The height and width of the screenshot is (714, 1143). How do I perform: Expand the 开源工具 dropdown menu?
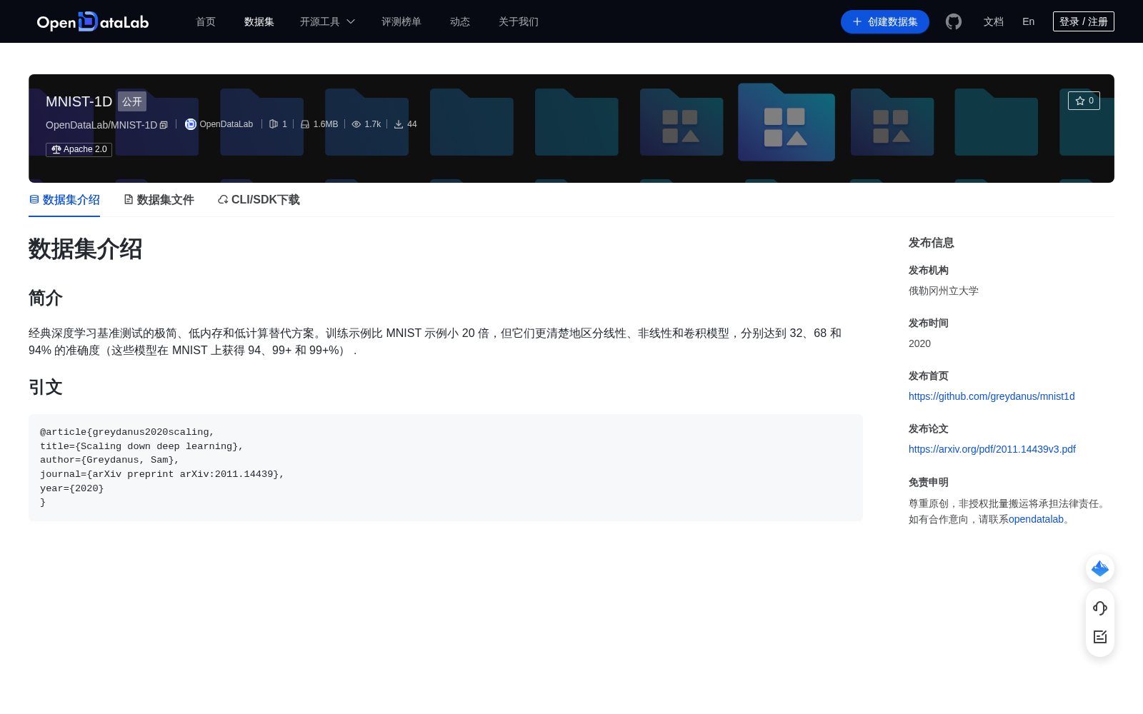click(x=327, y=21)
